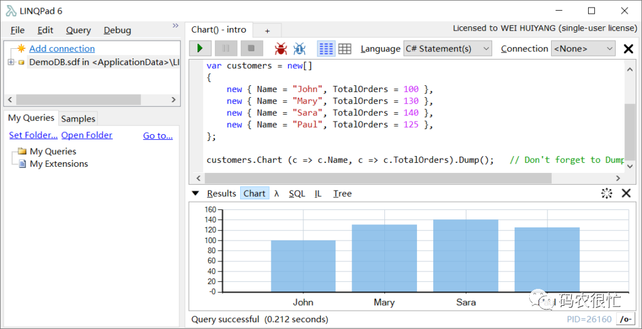Screen dimensions: 642x329
Task: Collapse results panel with triangle arrow
Action: coord(196,194)
